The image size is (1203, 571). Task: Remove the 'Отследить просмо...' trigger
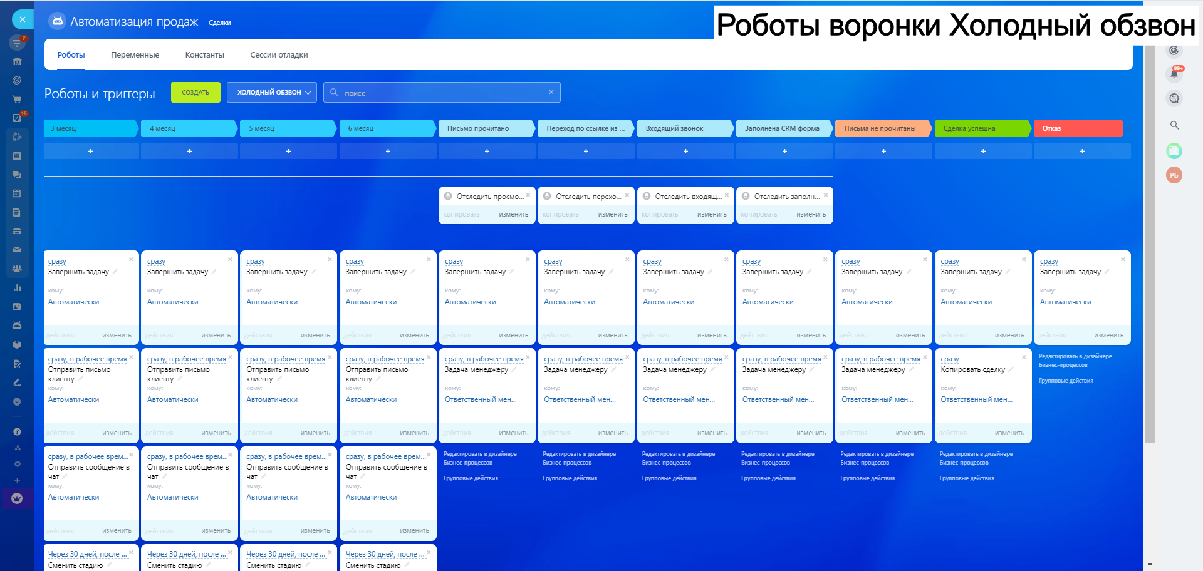click(528, 195)
